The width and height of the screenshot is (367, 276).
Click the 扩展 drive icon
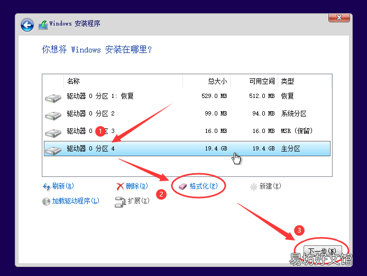pos(120,202)
